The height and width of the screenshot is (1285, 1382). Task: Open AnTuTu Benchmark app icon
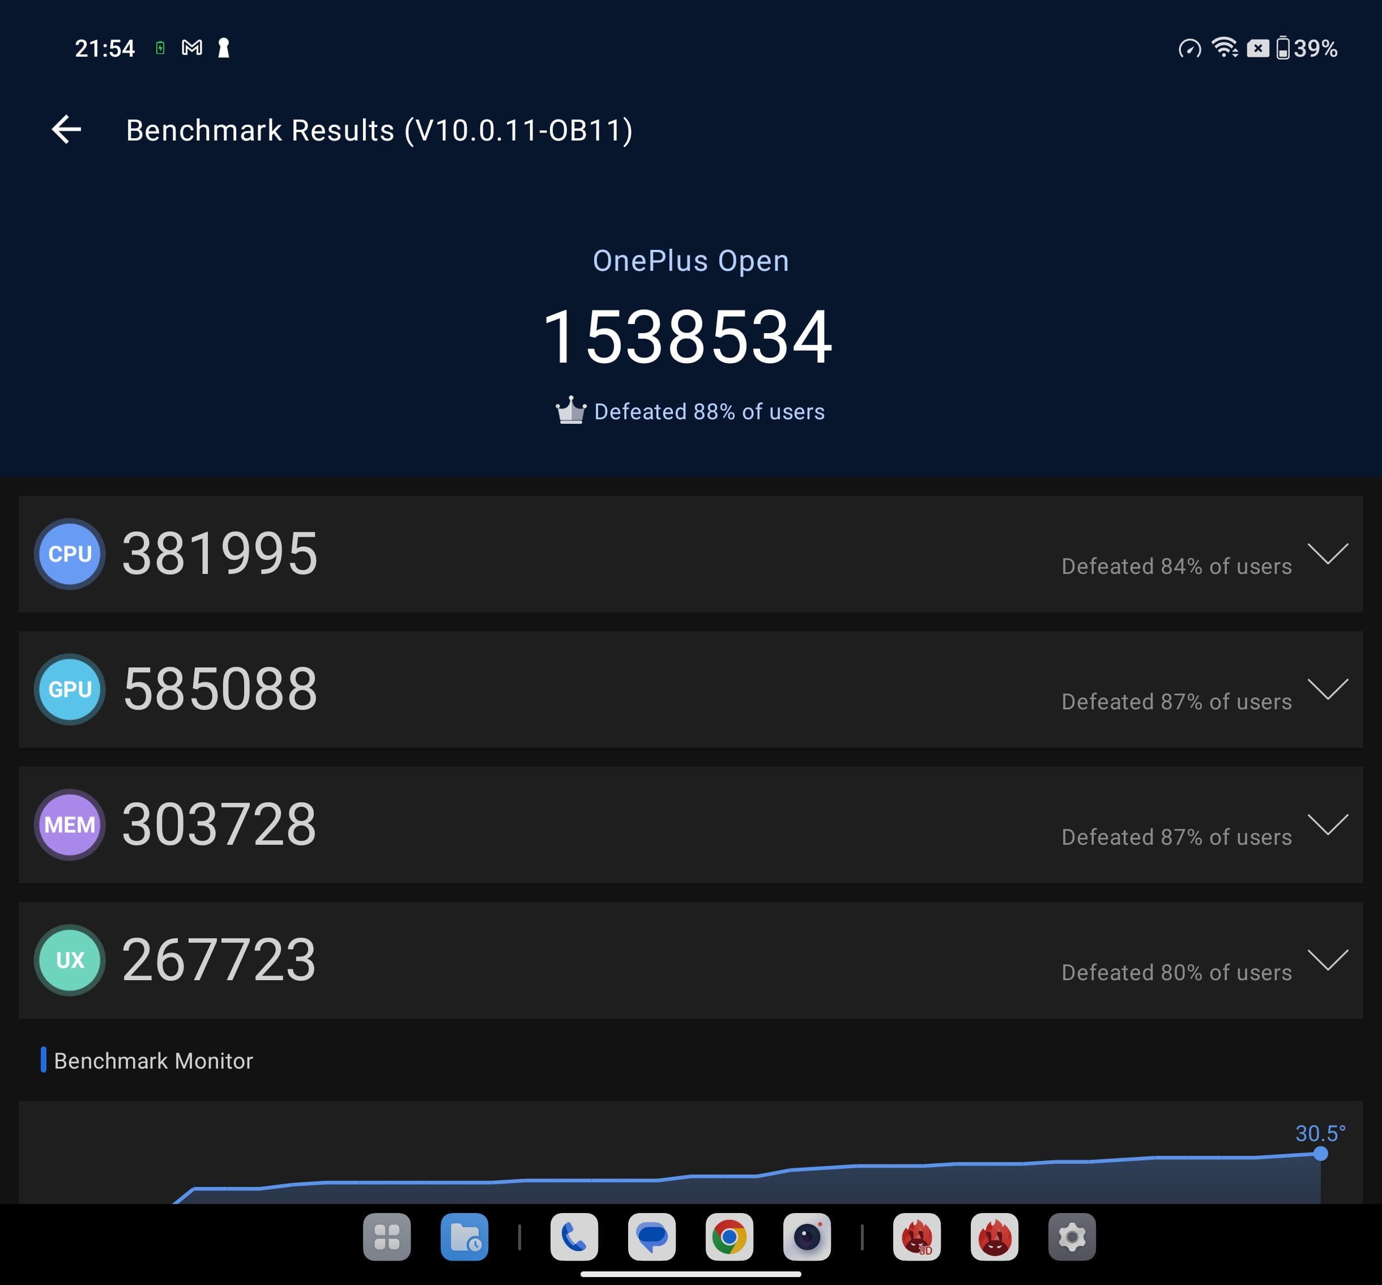(x=994, y=1237)
